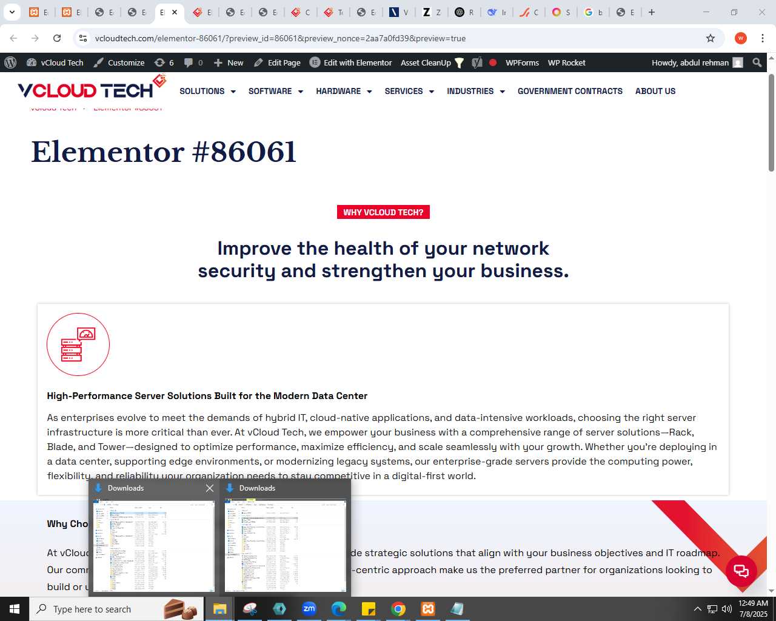This screenshot has width=776, height=621.
Task: Close the active Elementor browser tab
Action: point(175,12)
